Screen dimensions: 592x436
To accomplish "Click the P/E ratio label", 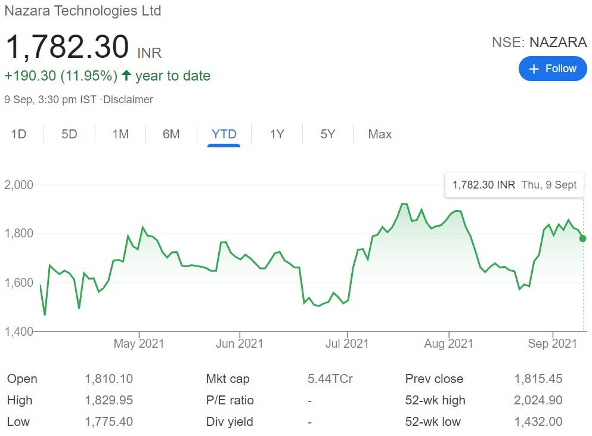I will (x=230, y=400).
